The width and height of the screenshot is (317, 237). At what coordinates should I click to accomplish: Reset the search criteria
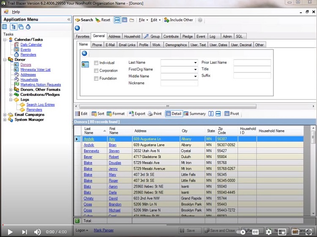click(103, 20)
